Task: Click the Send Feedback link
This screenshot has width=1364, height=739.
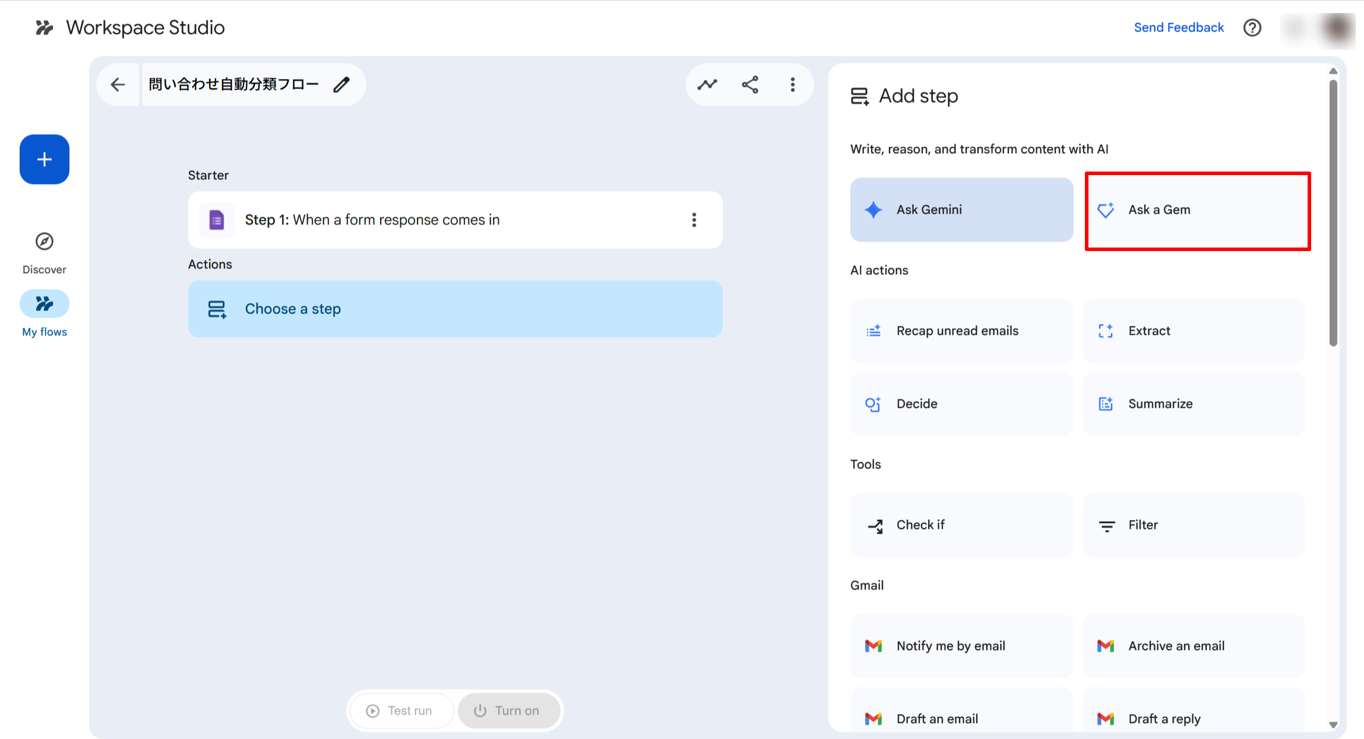Action: tap(1179, 28)
